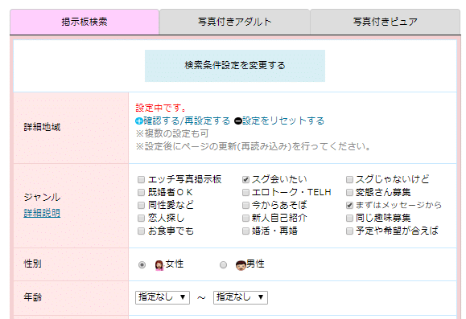This screenshot has width=466, height=319.
Task: Tick the 新人自己紹介 checkbox
Action: tap(245, 218)
